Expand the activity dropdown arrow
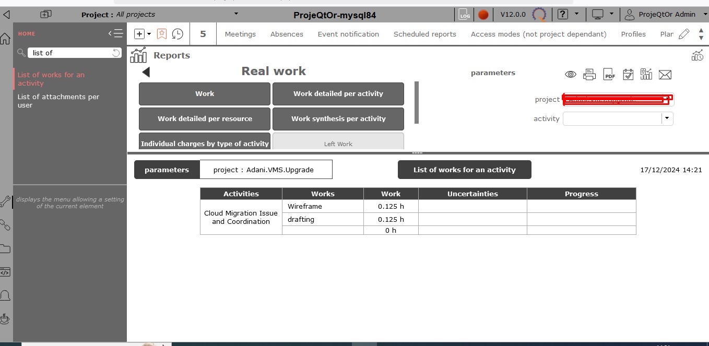 point(667,118)
